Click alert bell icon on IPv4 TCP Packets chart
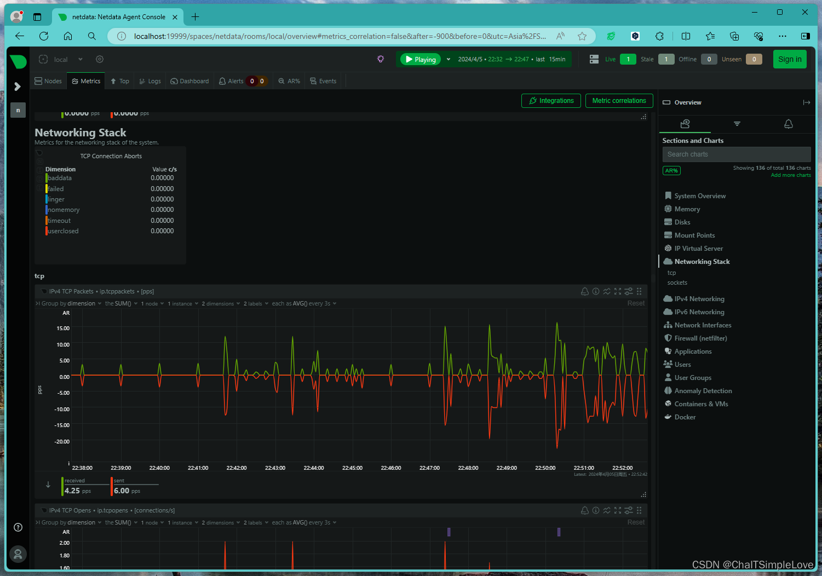The height and width of the screenshot is (576, 822). [585, 291]
